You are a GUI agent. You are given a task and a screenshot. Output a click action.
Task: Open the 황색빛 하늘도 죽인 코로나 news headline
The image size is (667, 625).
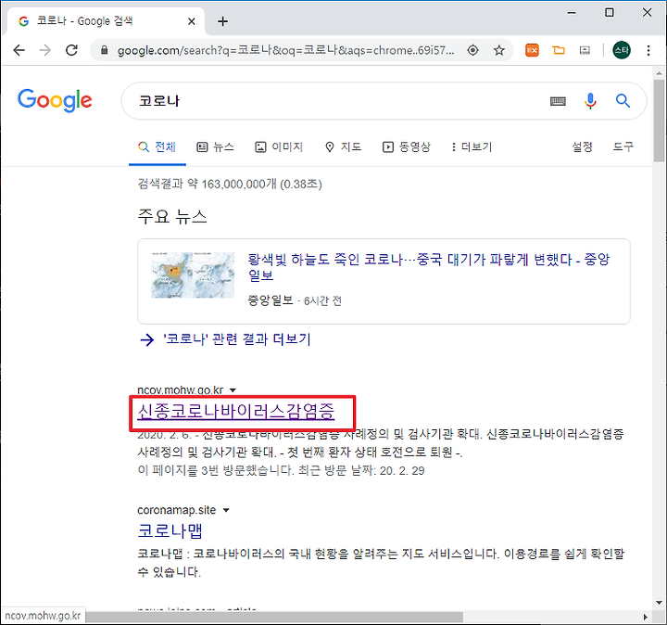429,267
